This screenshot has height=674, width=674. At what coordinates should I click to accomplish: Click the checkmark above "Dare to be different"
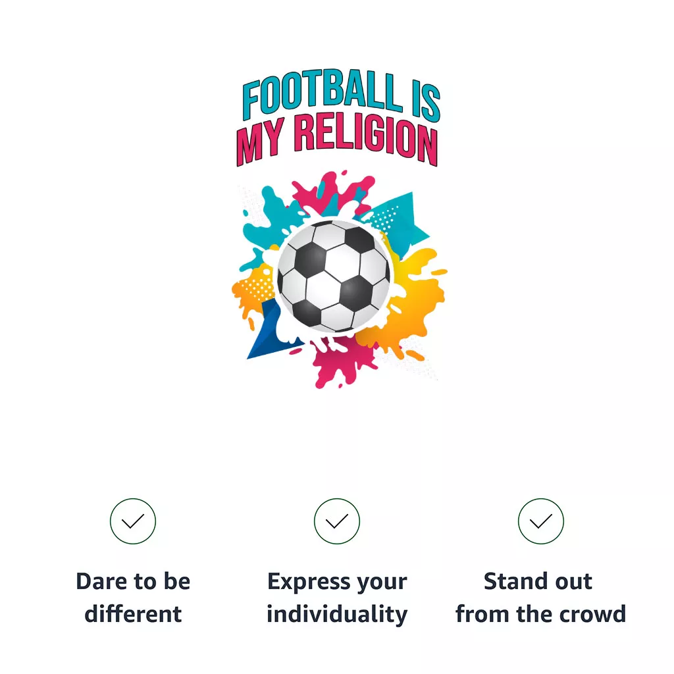tap(133, 521)
